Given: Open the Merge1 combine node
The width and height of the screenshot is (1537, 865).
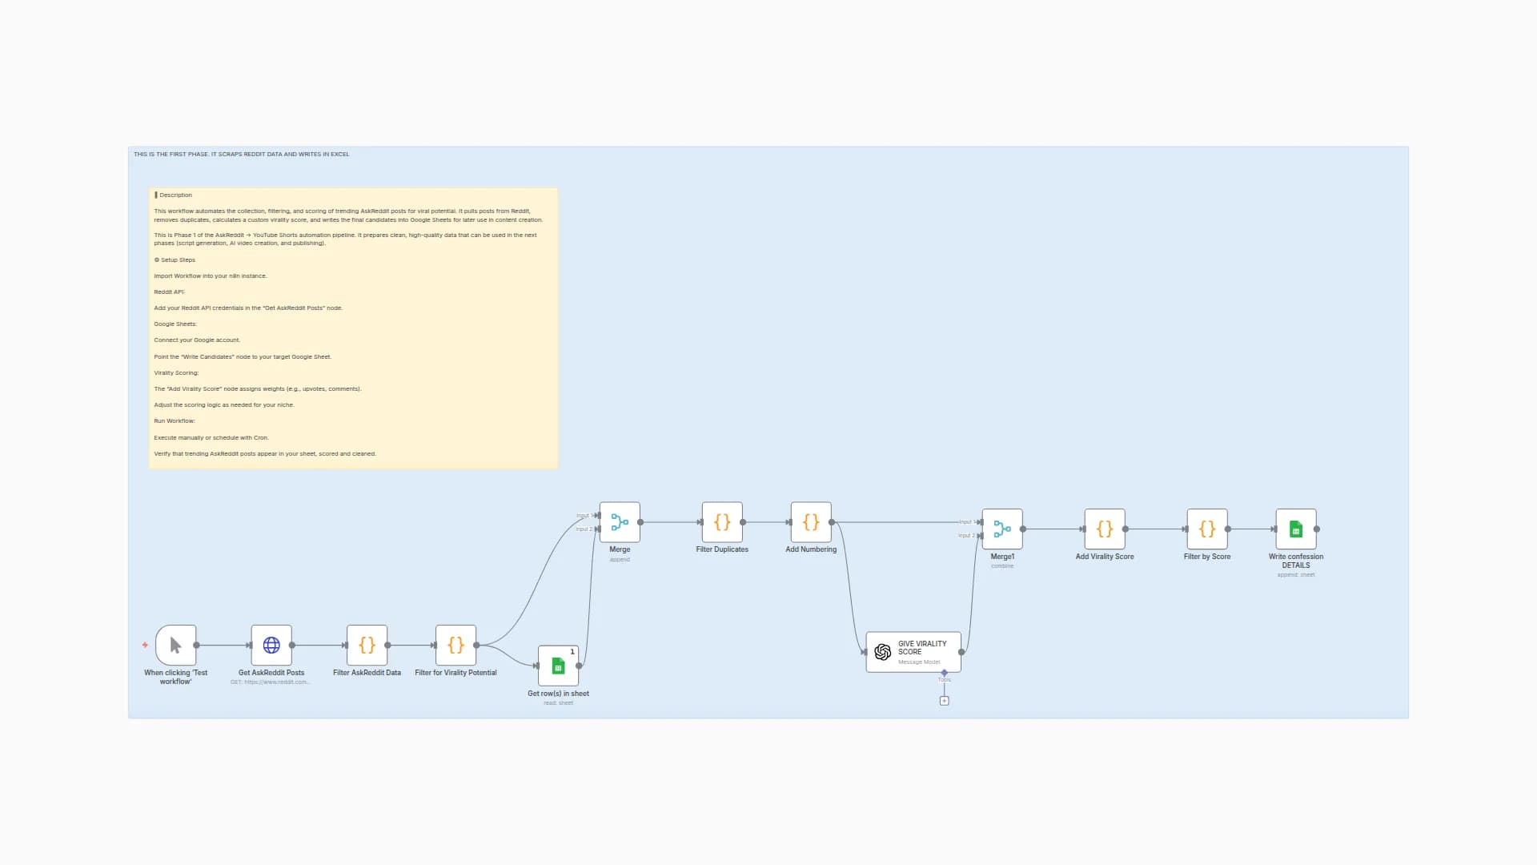Looking at the screenshot, I should click(1002, 529).
